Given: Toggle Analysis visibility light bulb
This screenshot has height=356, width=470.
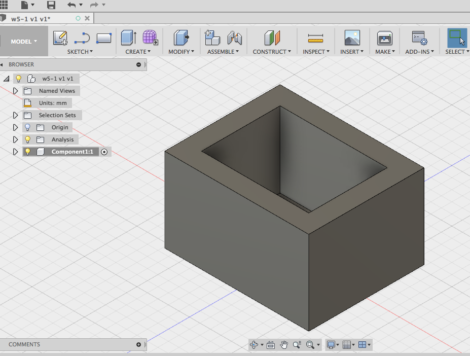Looking at the screenshot, I should [x=27, y=139].
